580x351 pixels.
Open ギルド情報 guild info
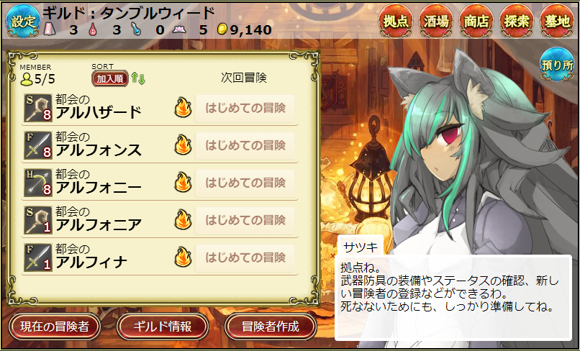point(163,327)
